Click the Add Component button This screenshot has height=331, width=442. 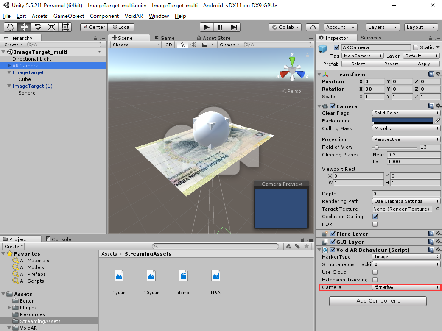click(x=378, y=301)
